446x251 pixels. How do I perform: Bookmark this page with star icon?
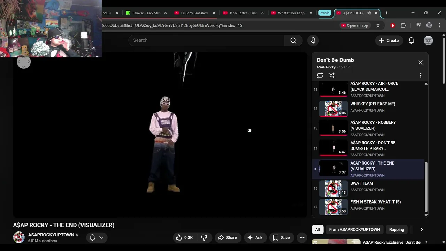click(x=378, y=25)
